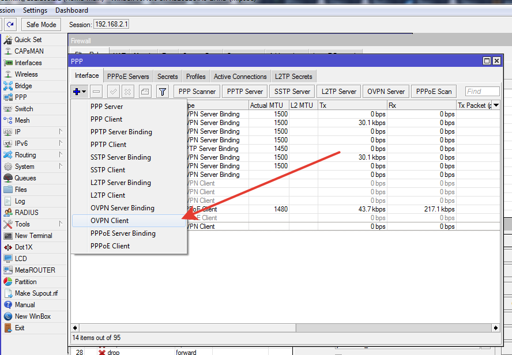Image resolution: width=512 pixels, height=355 pixels.
Task: Open the Interfaces sidebar item
Action: 28,63
